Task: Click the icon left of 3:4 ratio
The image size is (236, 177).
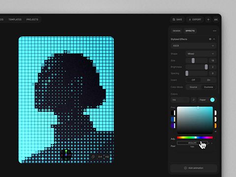Action: [x=93, y=157]
